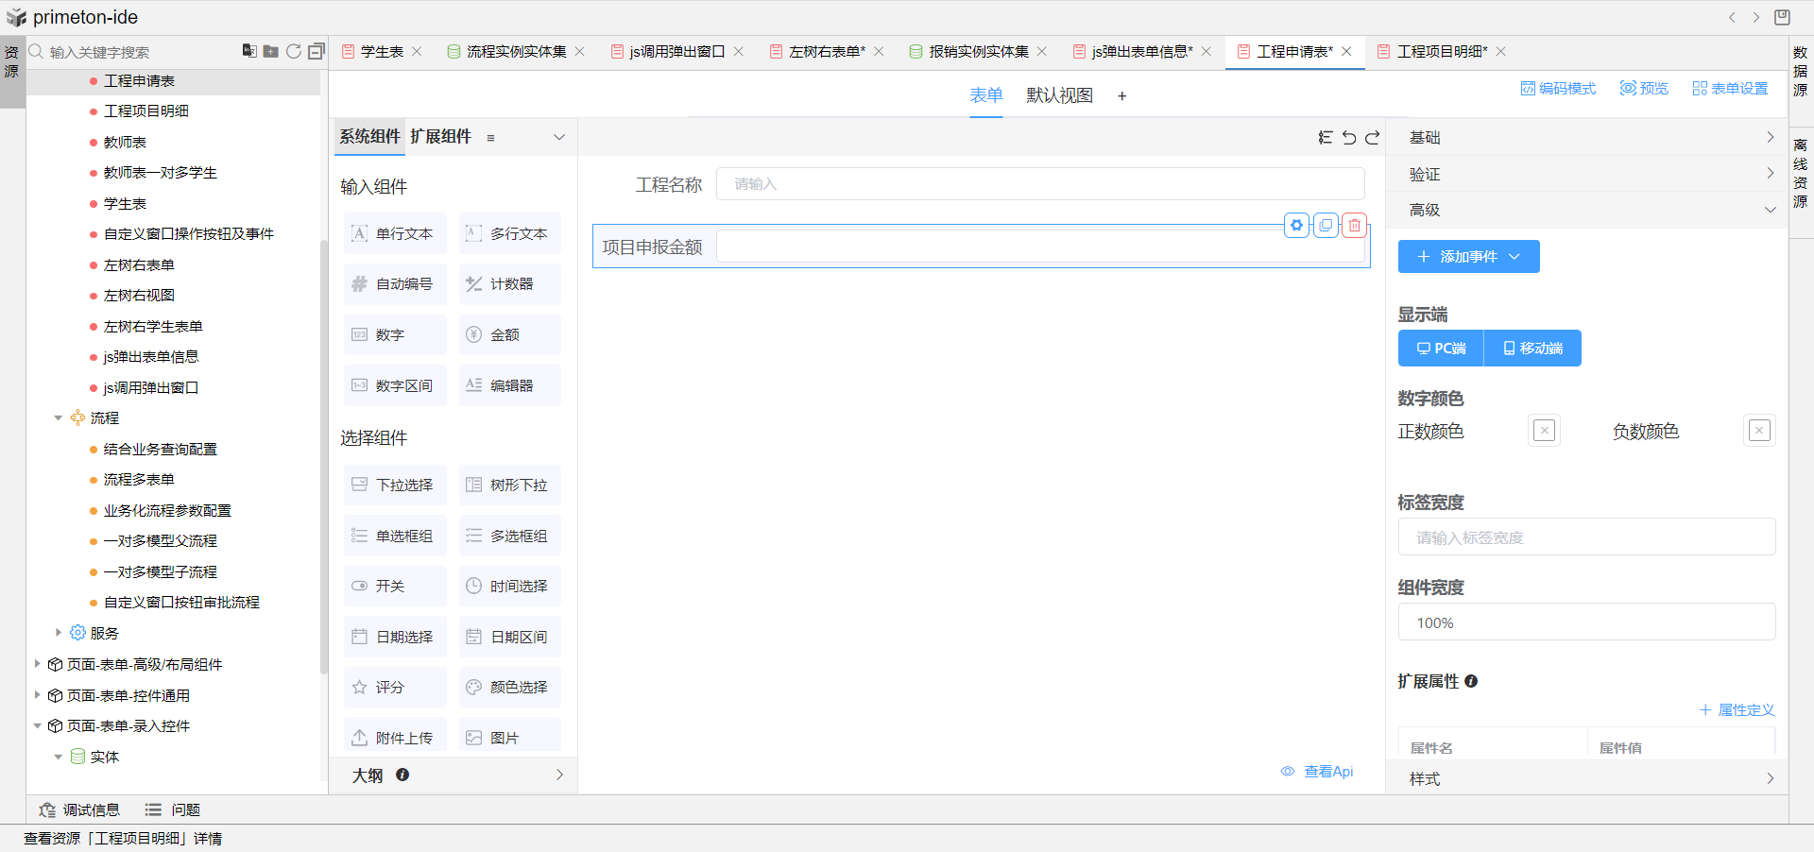This screenshot has height=852, width=1814.
Task: Open the 负数颜色 color picker swatch
Action: tap(1759, 431)
